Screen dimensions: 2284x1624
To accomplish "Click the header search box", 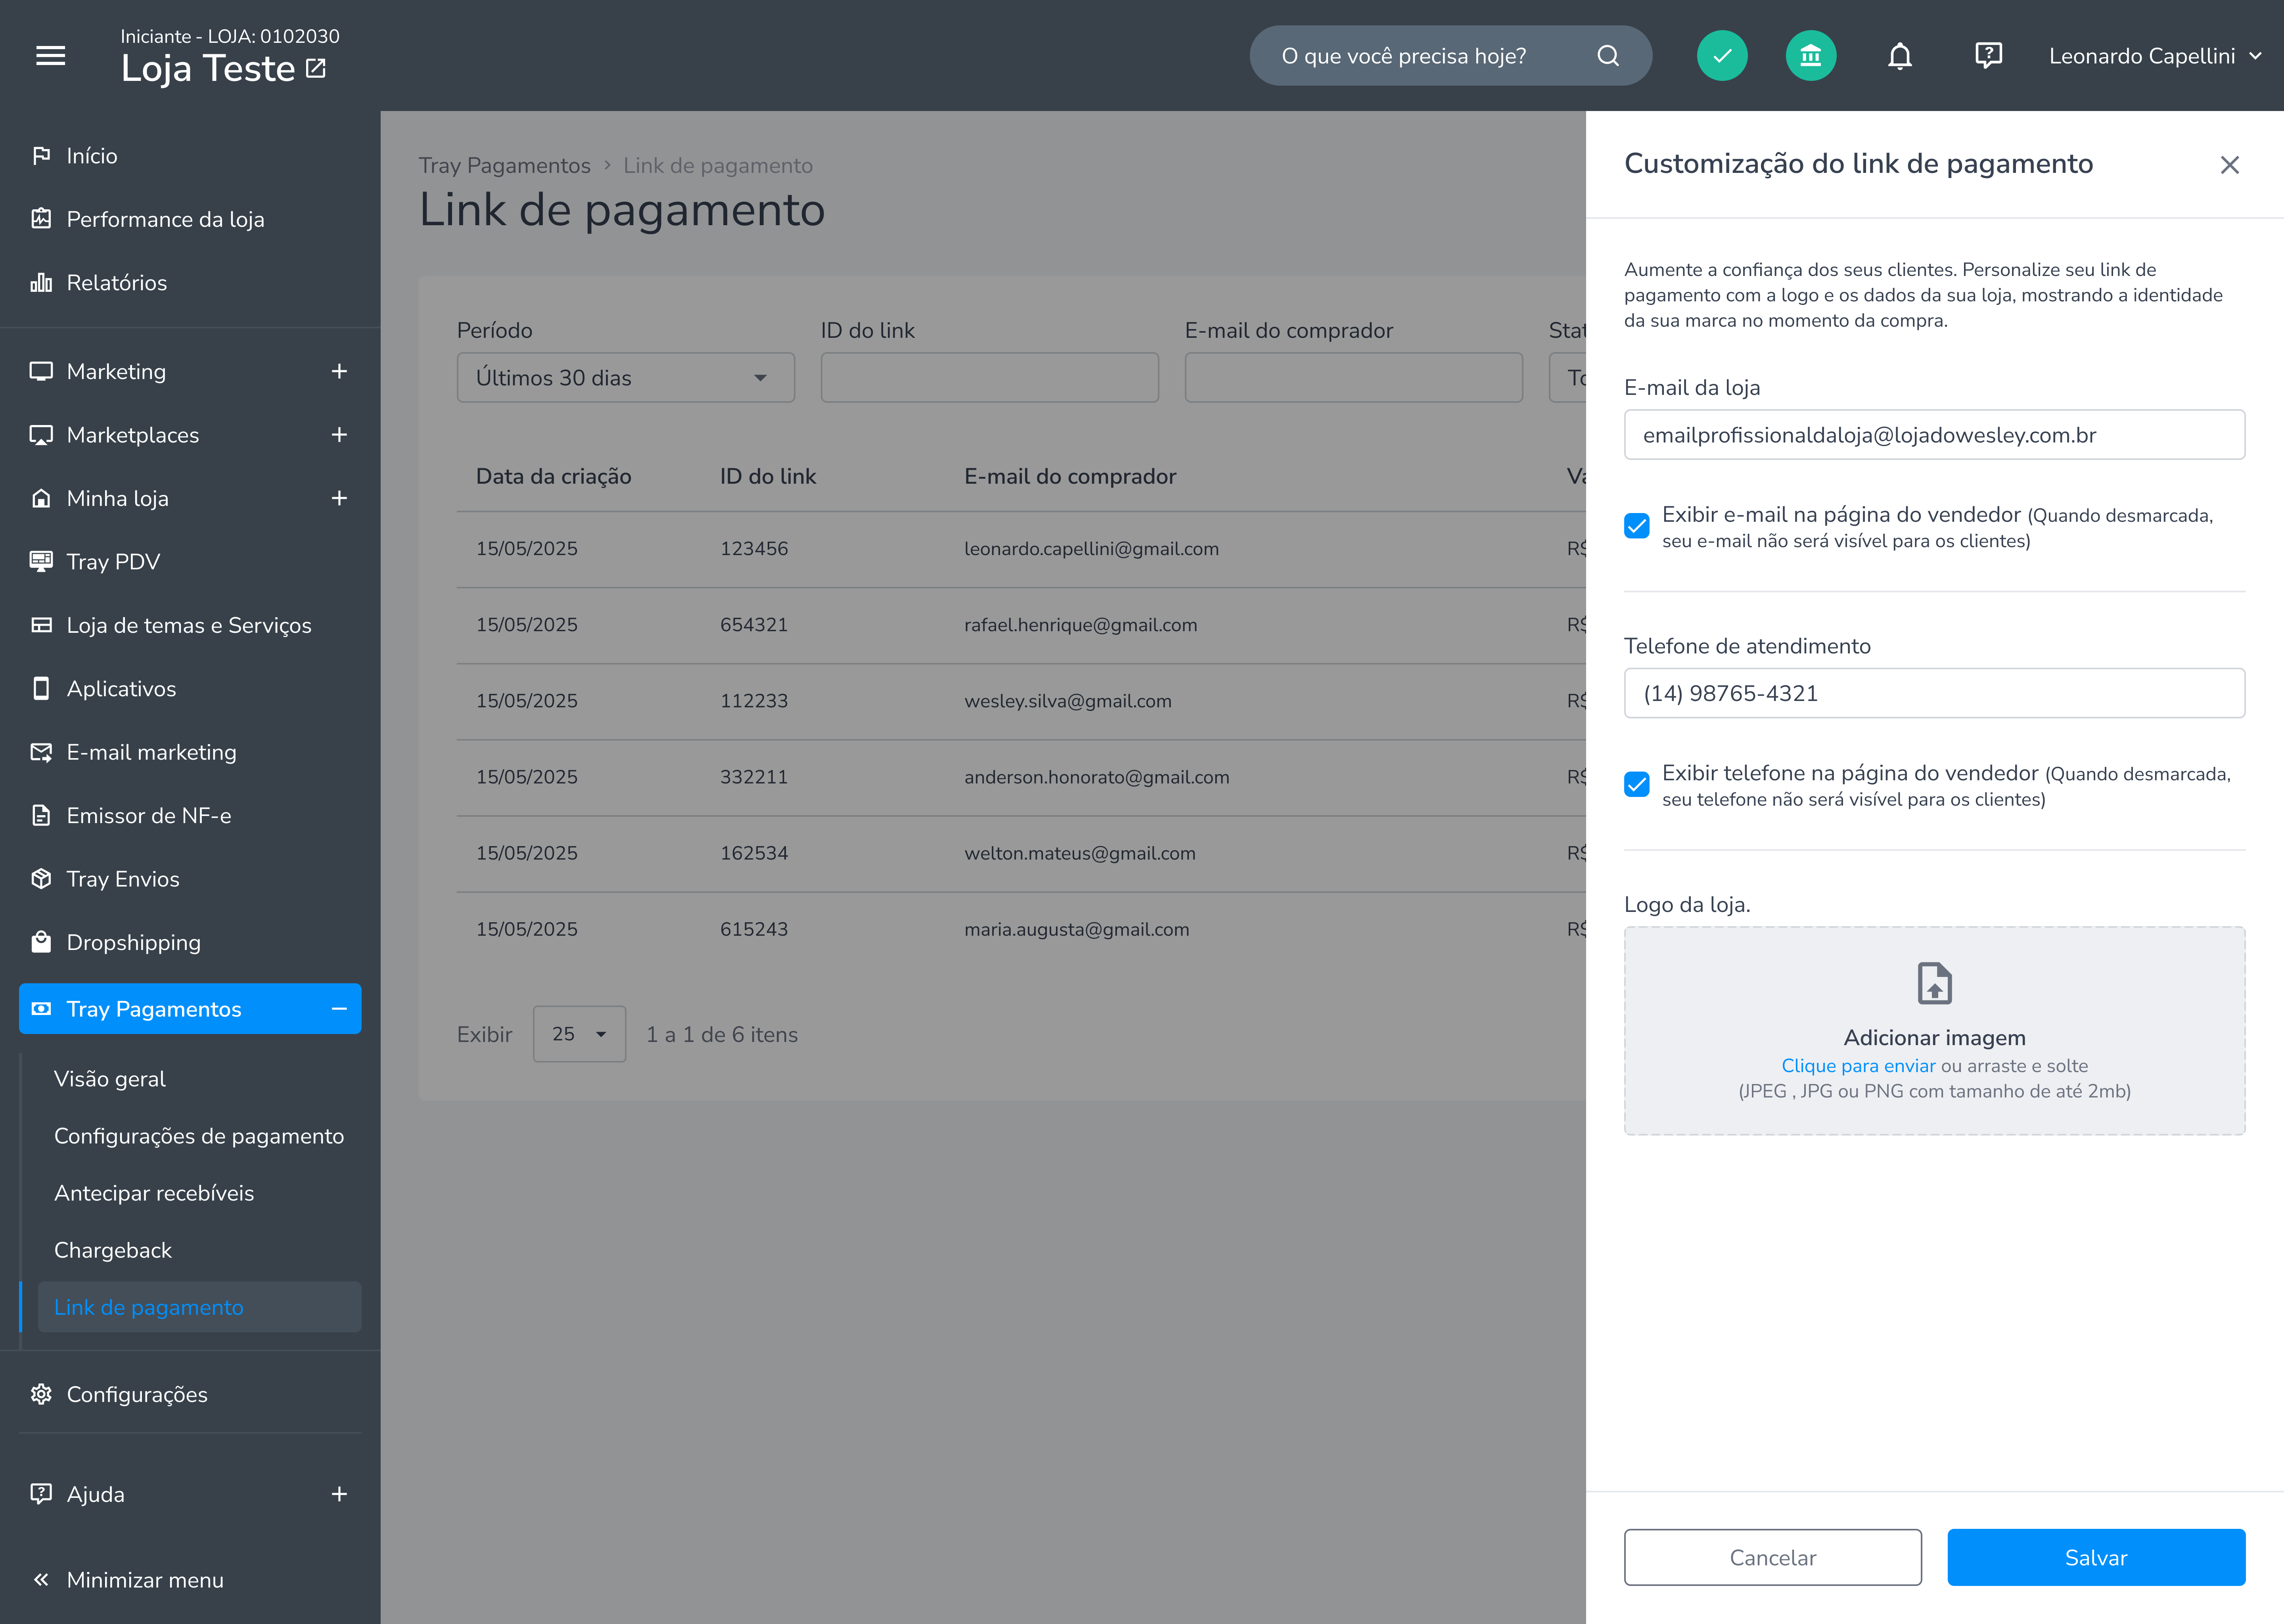I will click(1450, 56).
